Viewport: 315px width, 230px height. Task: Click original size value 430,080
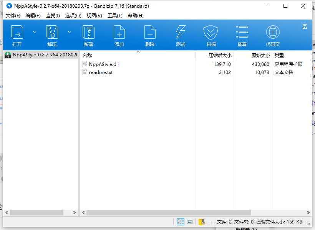(260, 64)
